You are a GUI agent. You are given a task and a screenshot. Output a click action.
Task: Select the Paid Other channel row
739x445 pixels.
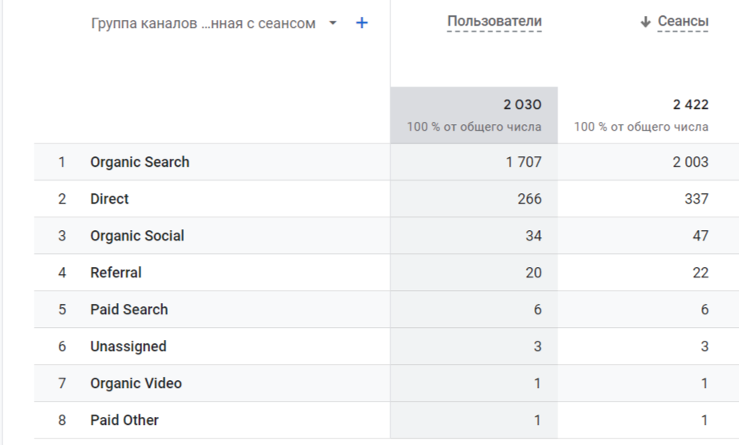125,420
